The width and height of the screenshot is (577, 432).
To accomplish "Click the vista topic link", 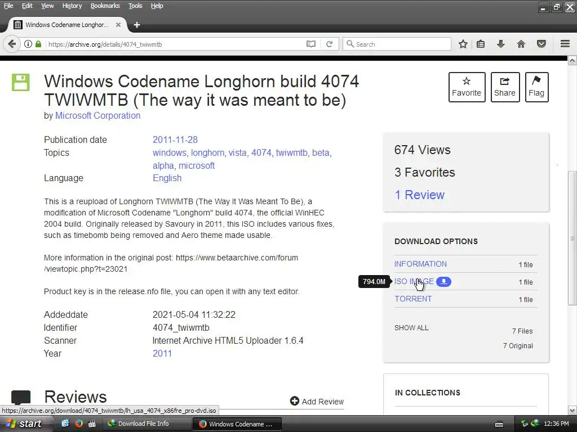I will 237,153.
